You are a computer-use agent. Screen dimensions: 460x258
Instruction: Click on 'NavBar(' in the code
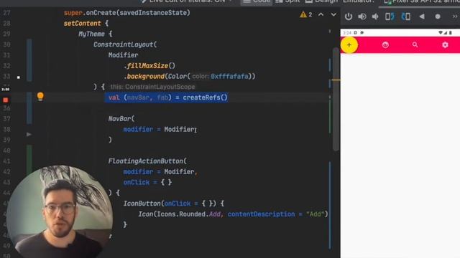coord(121,119)
